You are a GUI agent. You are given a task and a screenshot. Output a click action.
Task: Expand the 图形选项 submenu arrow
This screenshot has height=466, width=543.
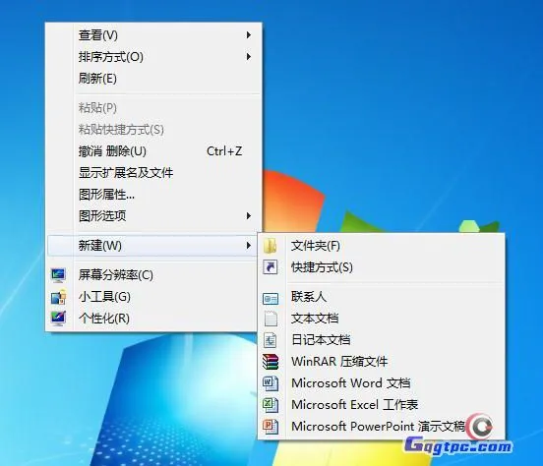(x=248, y=215)
